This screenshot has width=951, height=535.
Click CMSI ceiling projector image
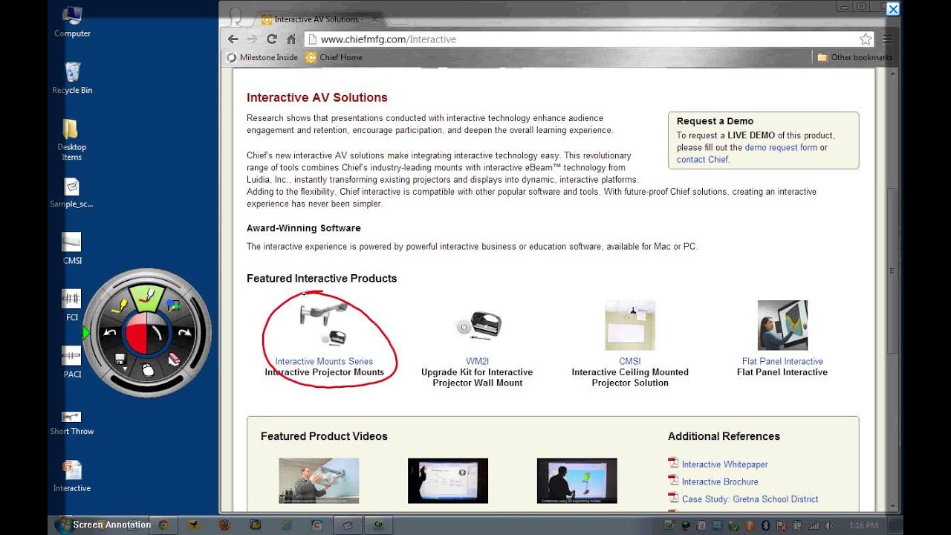(630, 325)
